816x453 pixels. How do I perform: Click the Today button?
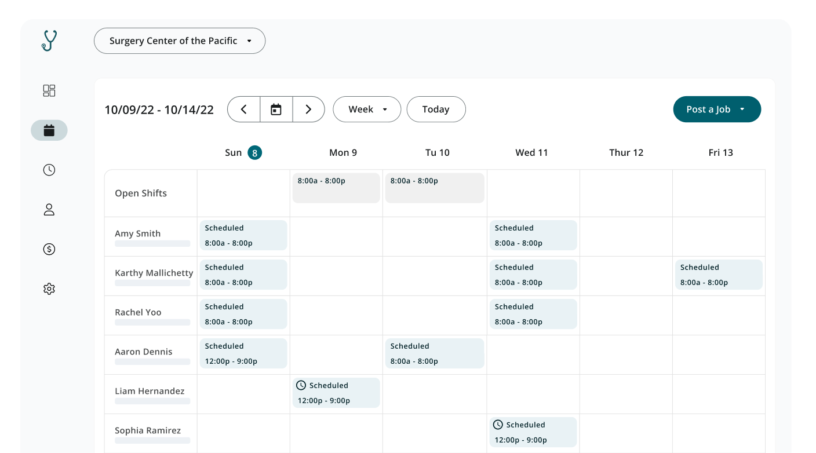click(436, 109)
